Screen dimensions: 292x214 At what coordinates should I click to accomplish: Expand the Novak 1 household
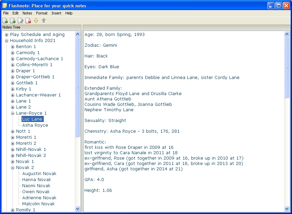12,162
